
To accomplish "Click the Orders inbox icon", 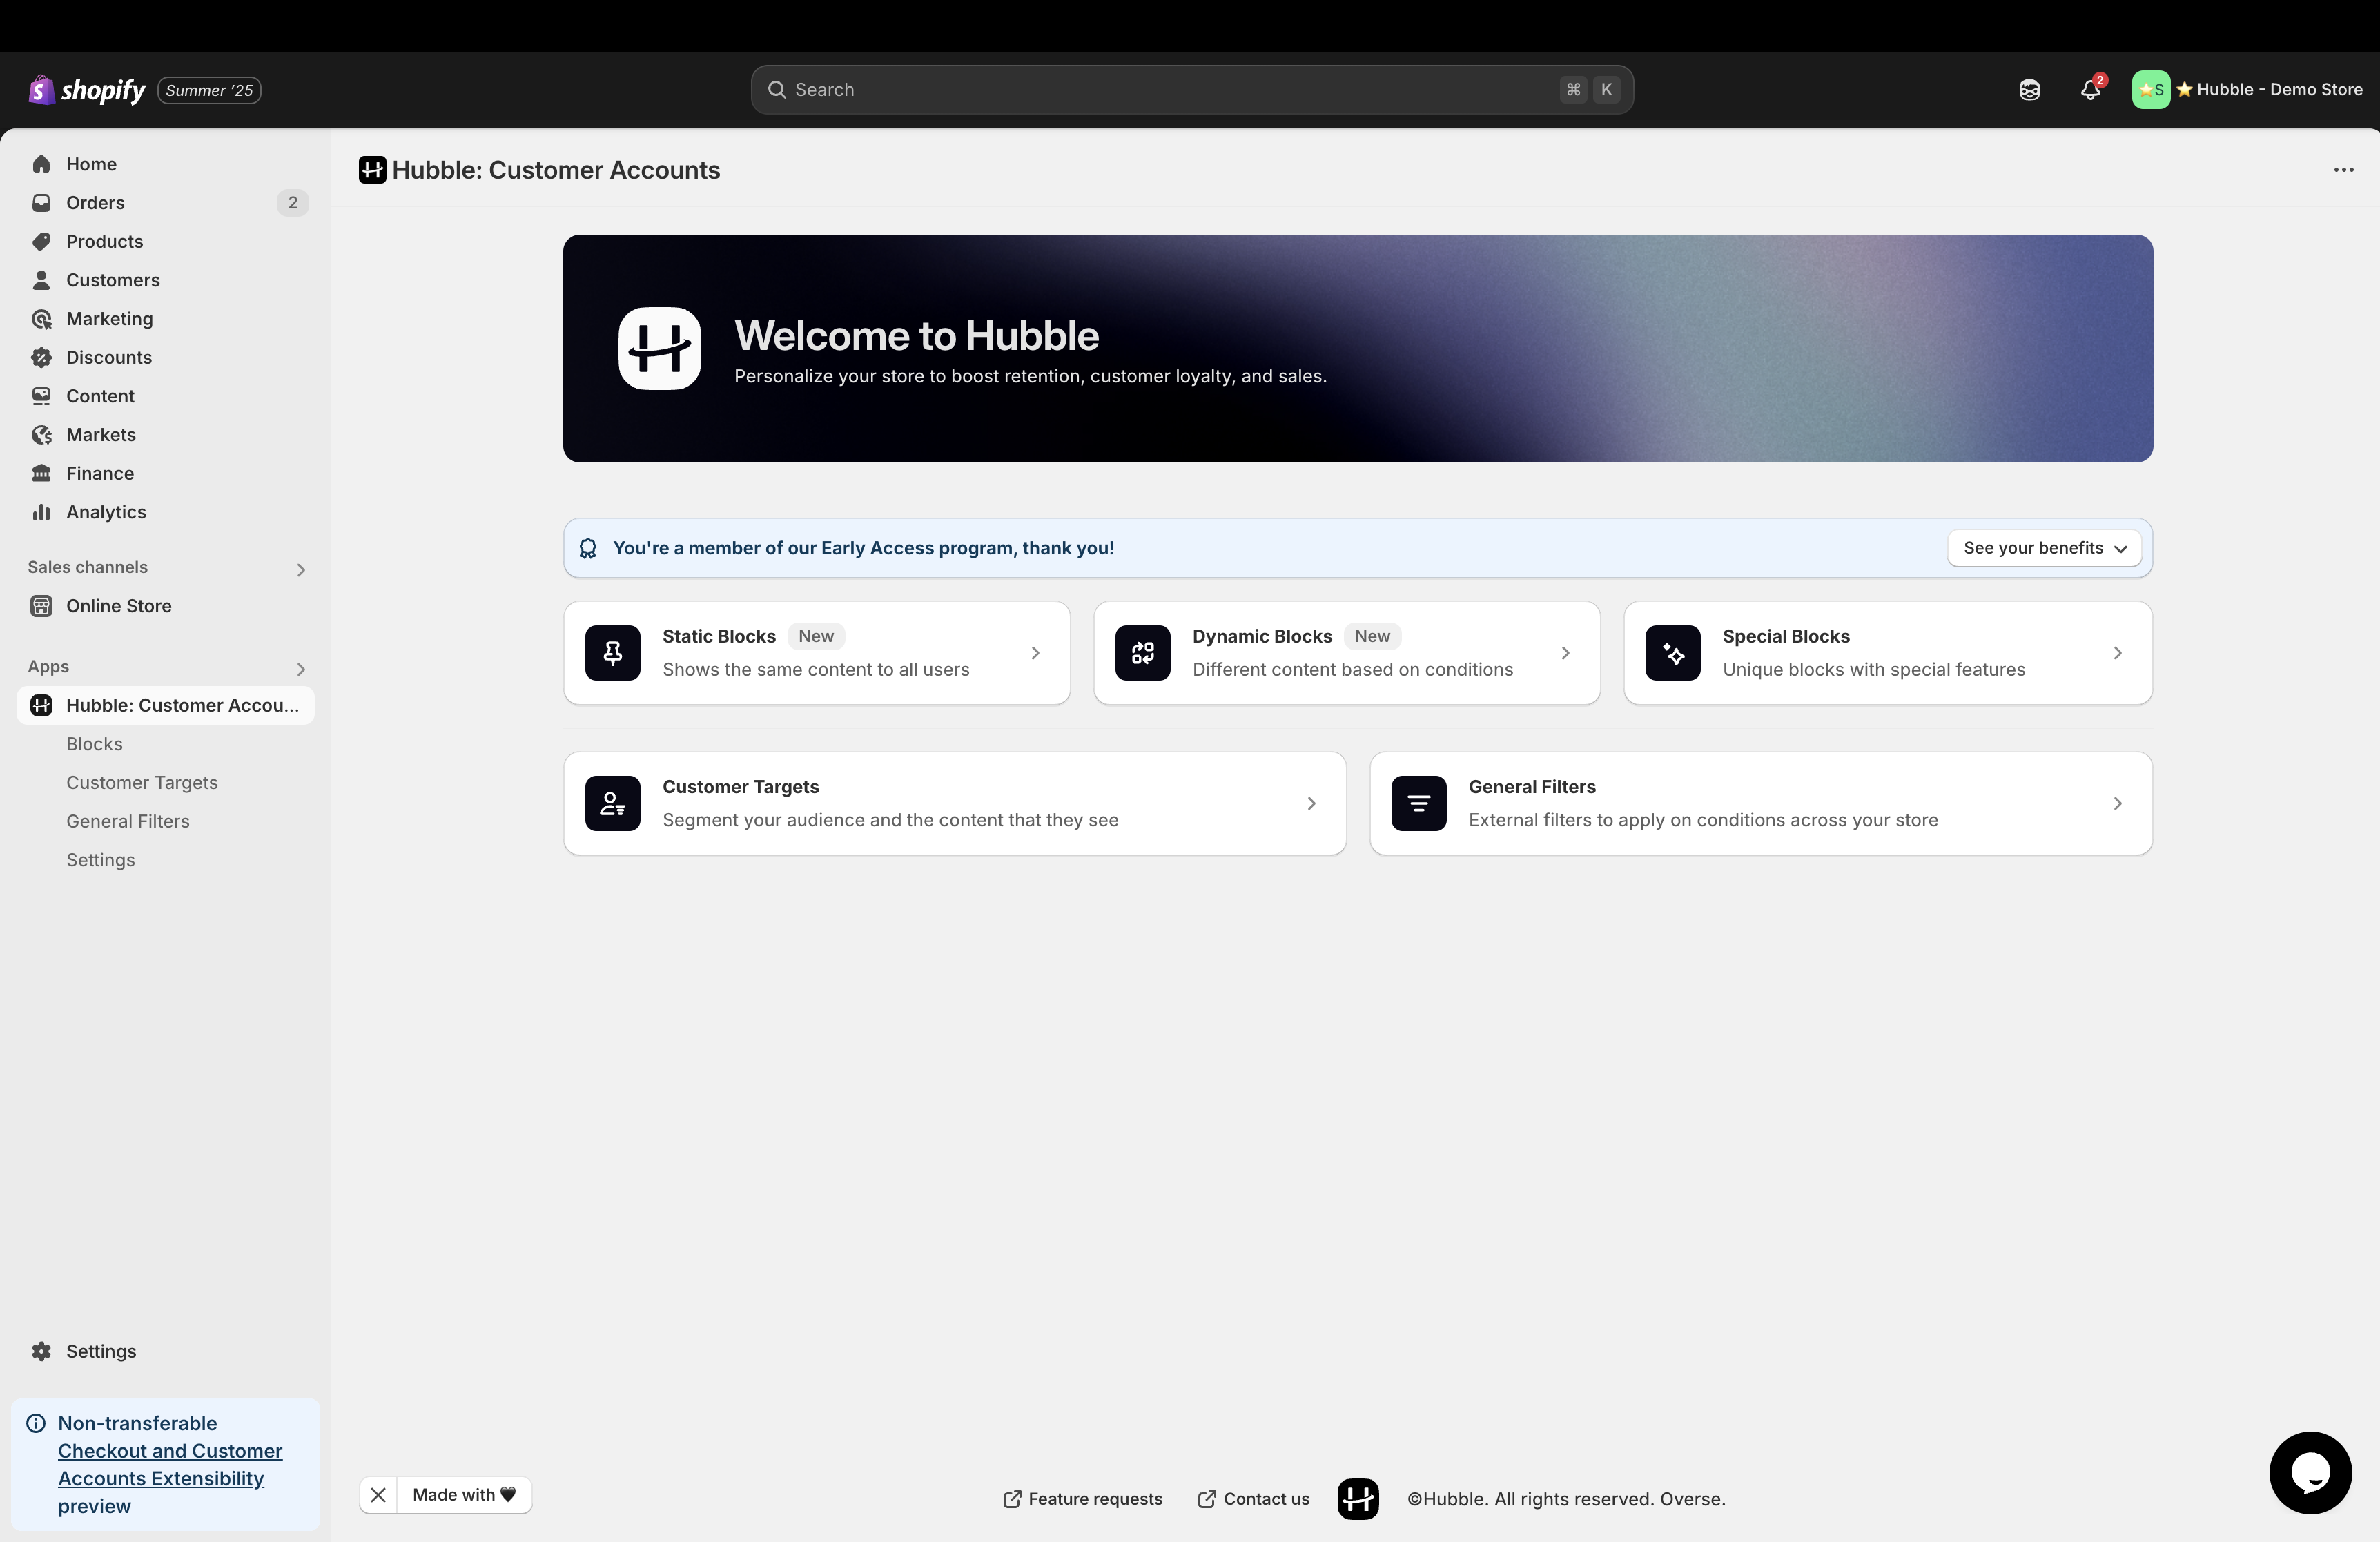I will tap(41, 203).
